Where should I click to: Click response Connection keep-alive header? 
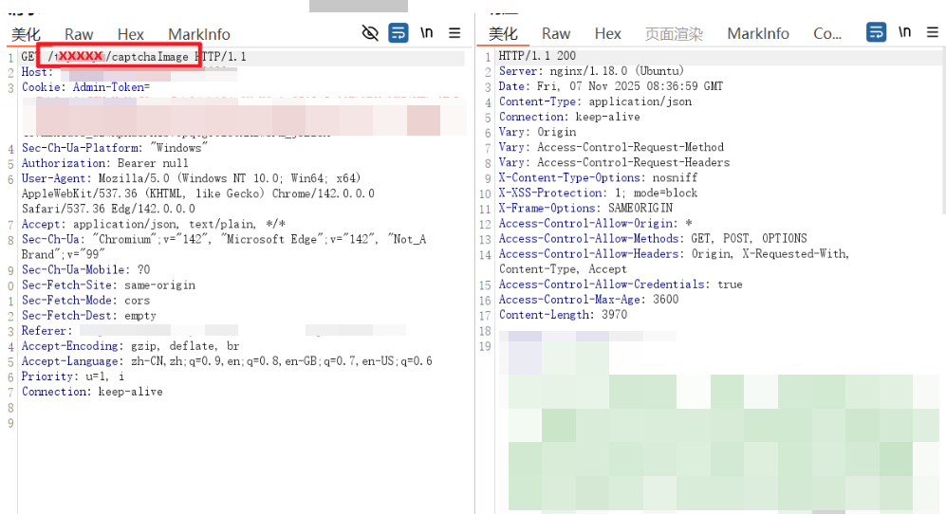[x=569, y=117]
